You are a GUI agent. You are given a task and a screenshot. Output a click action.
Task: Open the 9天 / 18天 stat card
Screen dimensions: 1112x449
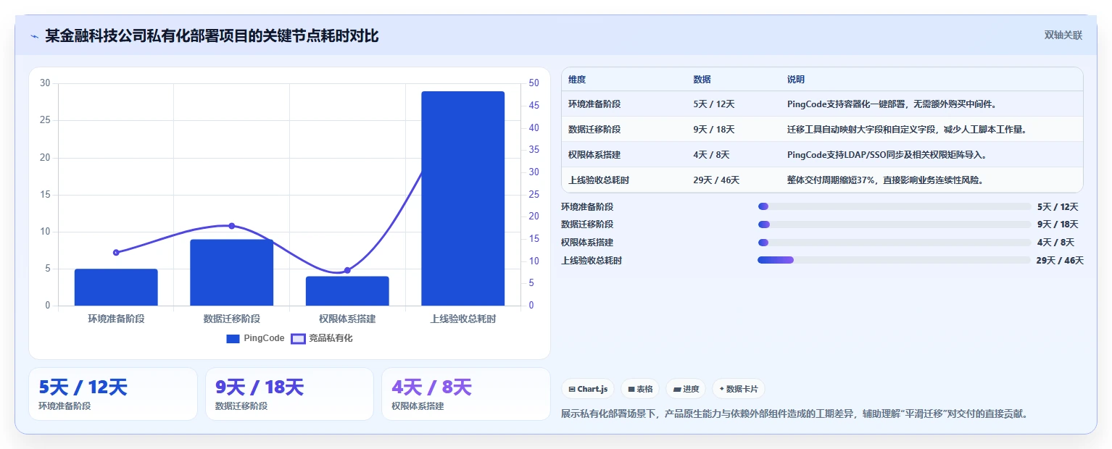click(x=289, y=394)
